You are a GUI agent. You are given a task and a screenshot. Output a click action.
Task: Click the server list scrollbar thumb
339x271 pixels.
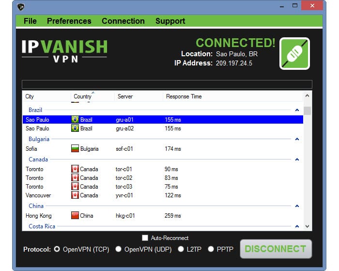coord(307,111)
